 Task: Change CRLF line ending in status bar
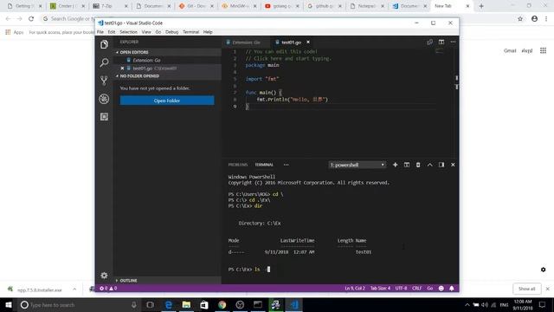click(417, 289)
